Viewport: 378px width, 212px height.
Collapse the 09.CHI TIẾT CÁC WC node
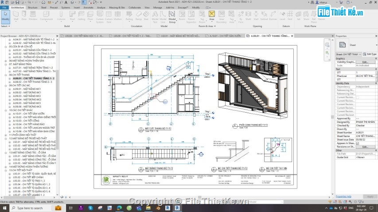point(6,85)
